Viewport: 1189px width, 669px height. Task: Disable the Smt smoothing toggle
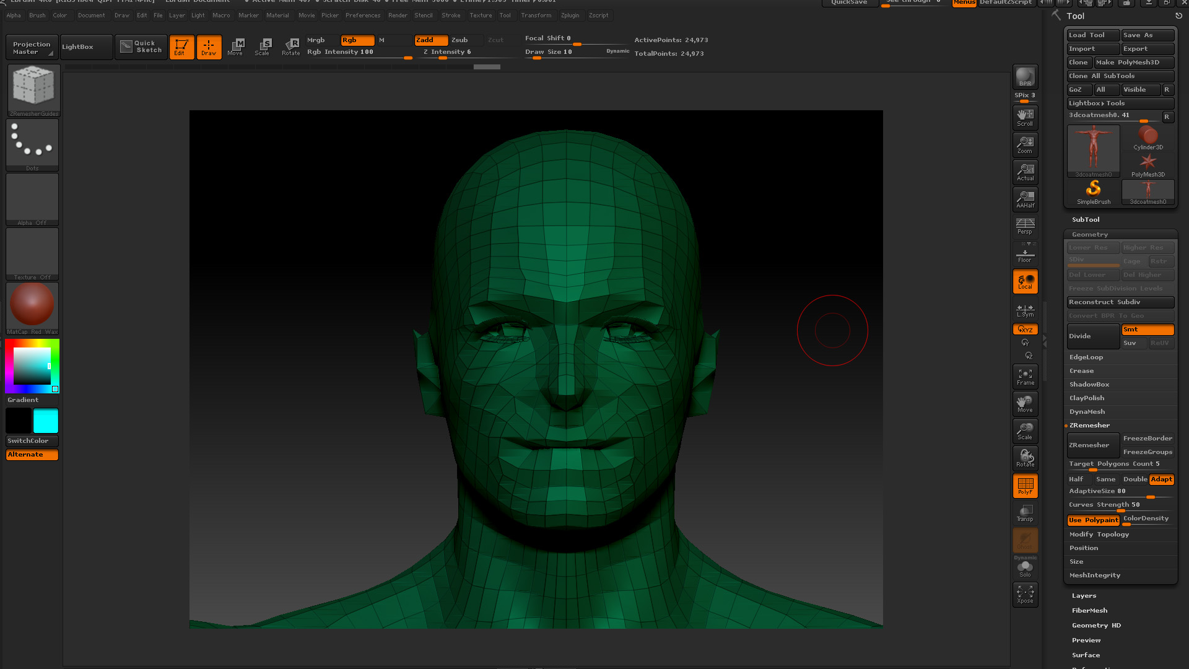click(x=1147, y=330)
